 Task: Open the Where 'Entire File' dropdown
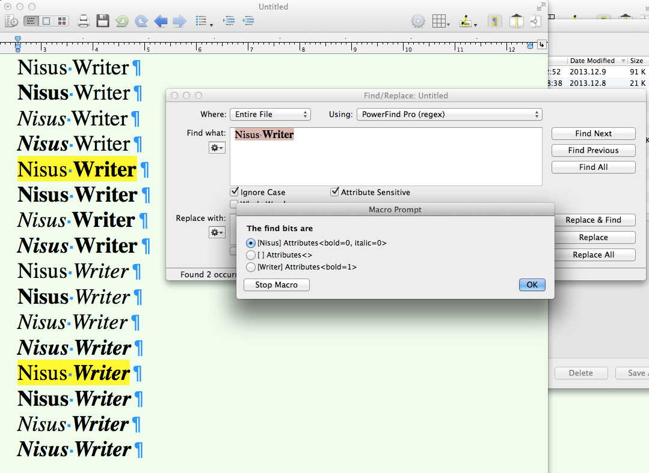270,114
